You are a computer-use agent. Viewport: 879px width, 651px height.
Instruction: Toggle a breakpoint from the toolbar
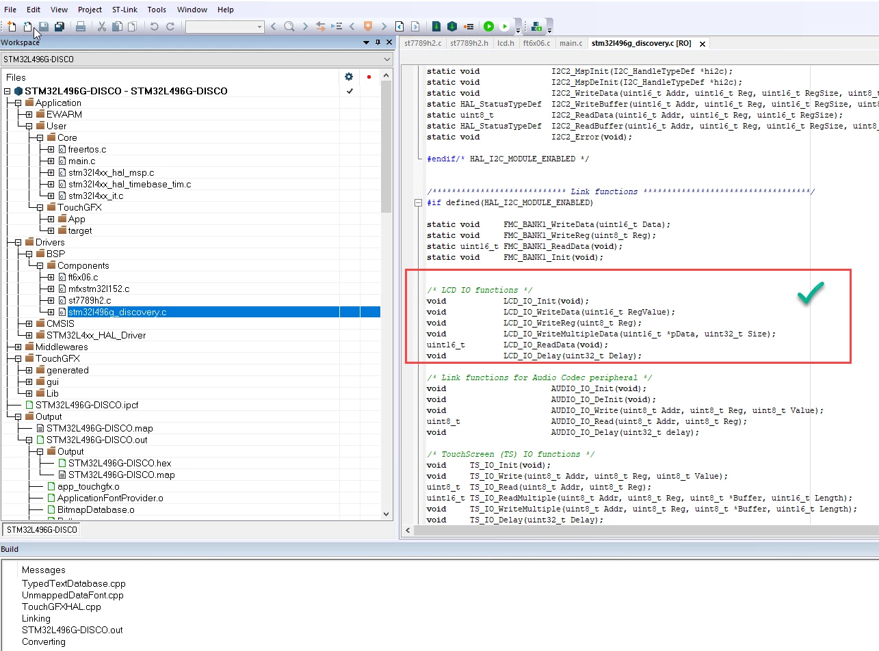click(469, 27)
